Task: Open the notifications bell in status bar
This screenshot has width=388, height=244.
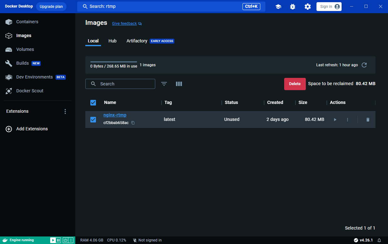Action: click(x=379, y=240)
